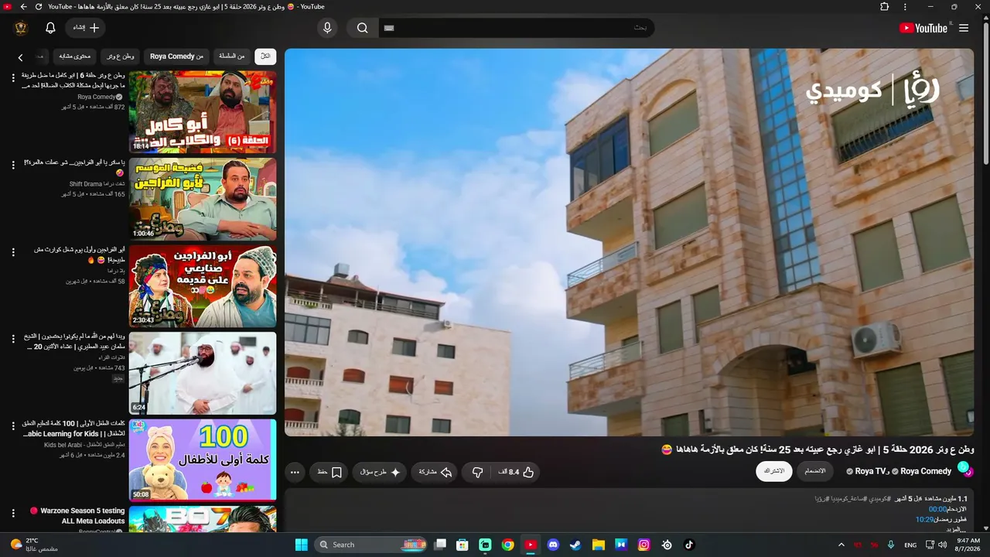Viewport: 990px width, 557px height.
Task: Open Microsoft Store from the taskbar
Action: [x=463, y=545]
